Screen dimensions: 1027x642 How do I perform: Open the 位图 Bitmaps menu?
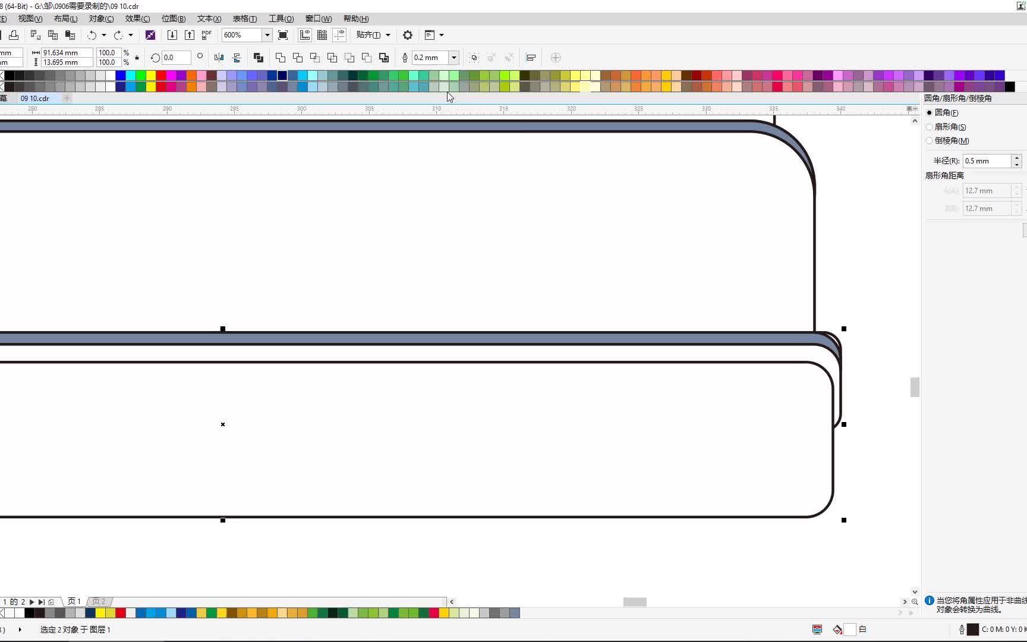tap(174, 18)
